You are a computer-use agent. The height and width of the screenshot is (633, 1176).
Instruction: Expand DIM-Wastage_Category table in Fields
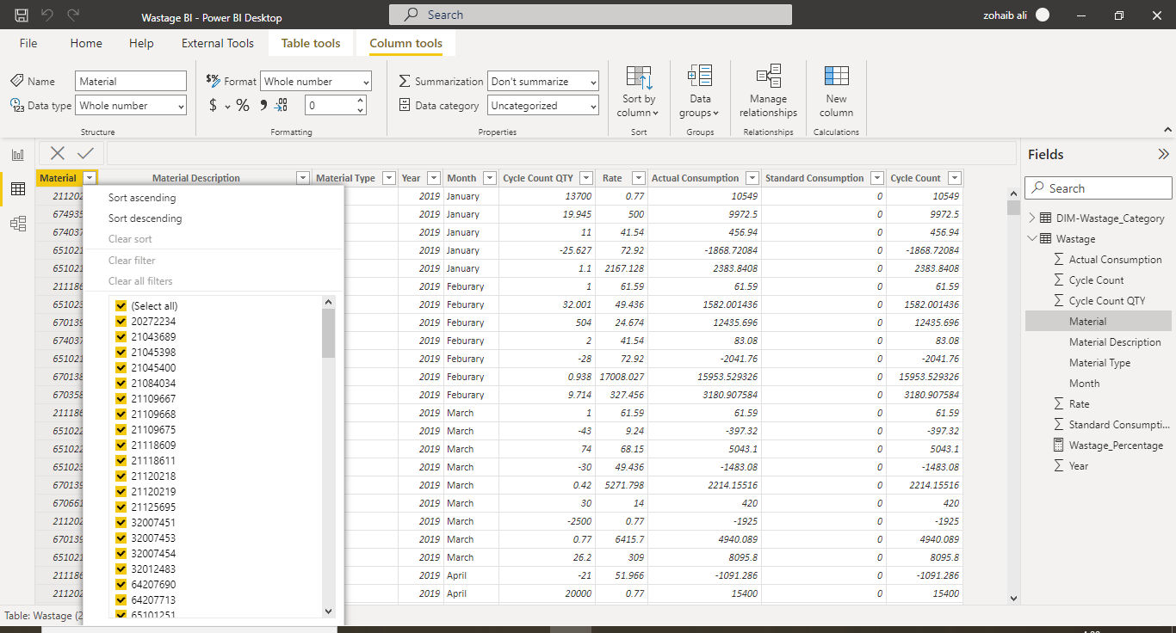pos(1032,218)
